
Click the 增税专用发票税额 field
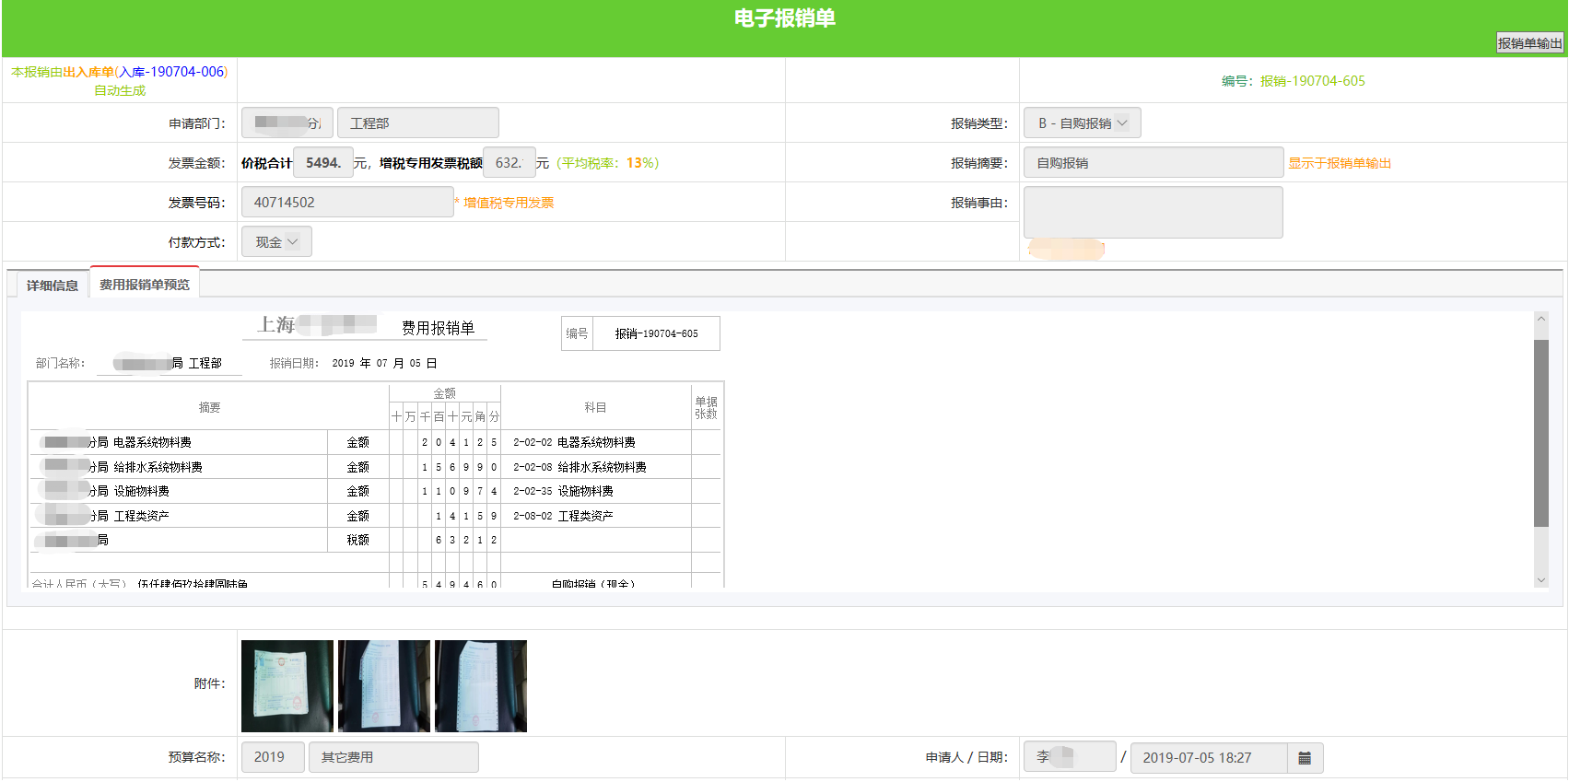click(x=509, y=163)
